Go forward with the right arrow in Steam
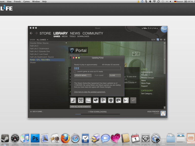Image resolution: width=195 pixels, height=146 pixels. 36,33
